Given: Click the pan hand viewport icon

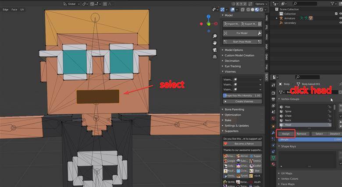Looking at the screenshot, I should click(x=215, y=43).
